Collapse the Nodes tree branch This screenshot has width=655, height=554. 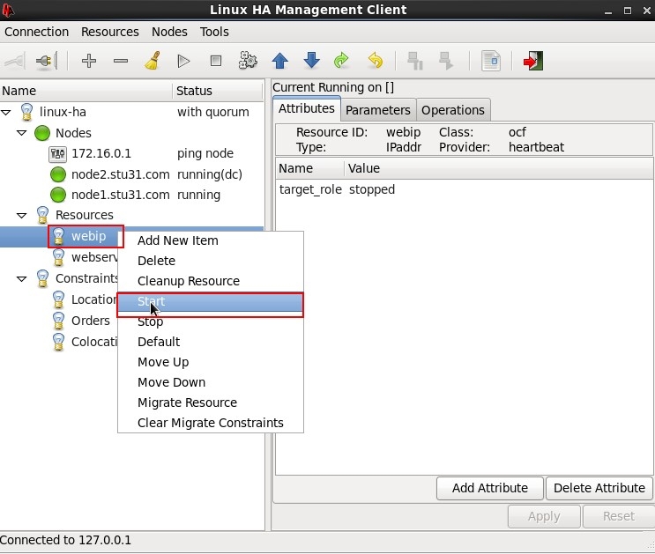tap(21, 133)
